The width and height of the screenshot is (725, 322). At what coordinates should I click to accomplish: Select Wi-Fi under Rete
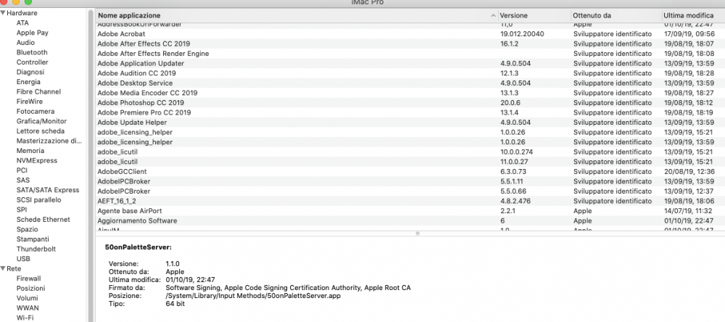(x=24, y=318)
